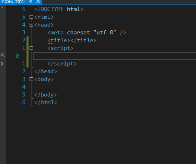
Task: Collapse the <html> element outline
Action: point(31,17)
